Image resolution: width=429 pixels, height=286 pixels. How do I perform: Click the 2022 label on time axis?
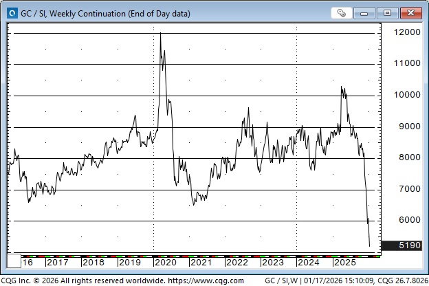pyautogui.click(x=236, y=263)
